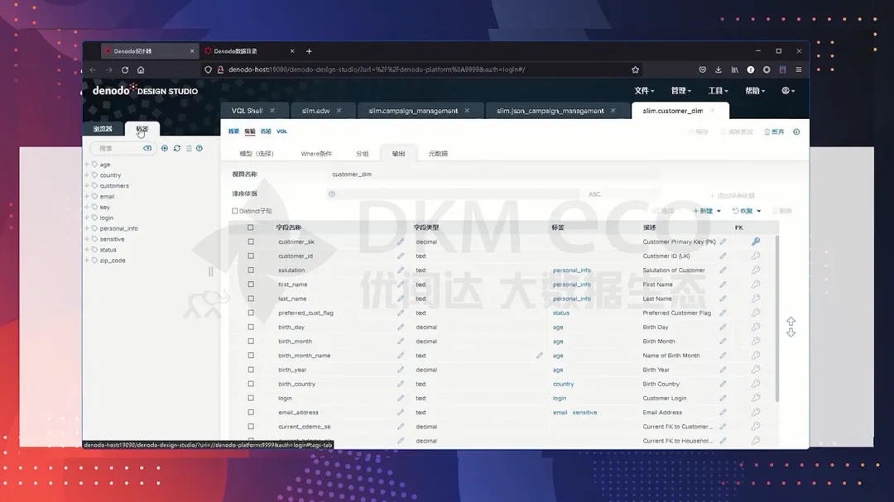The height and width of the screenshot is (502, 894).
Task: Open sidebar help question mark icon
Action: coord(199,149)
